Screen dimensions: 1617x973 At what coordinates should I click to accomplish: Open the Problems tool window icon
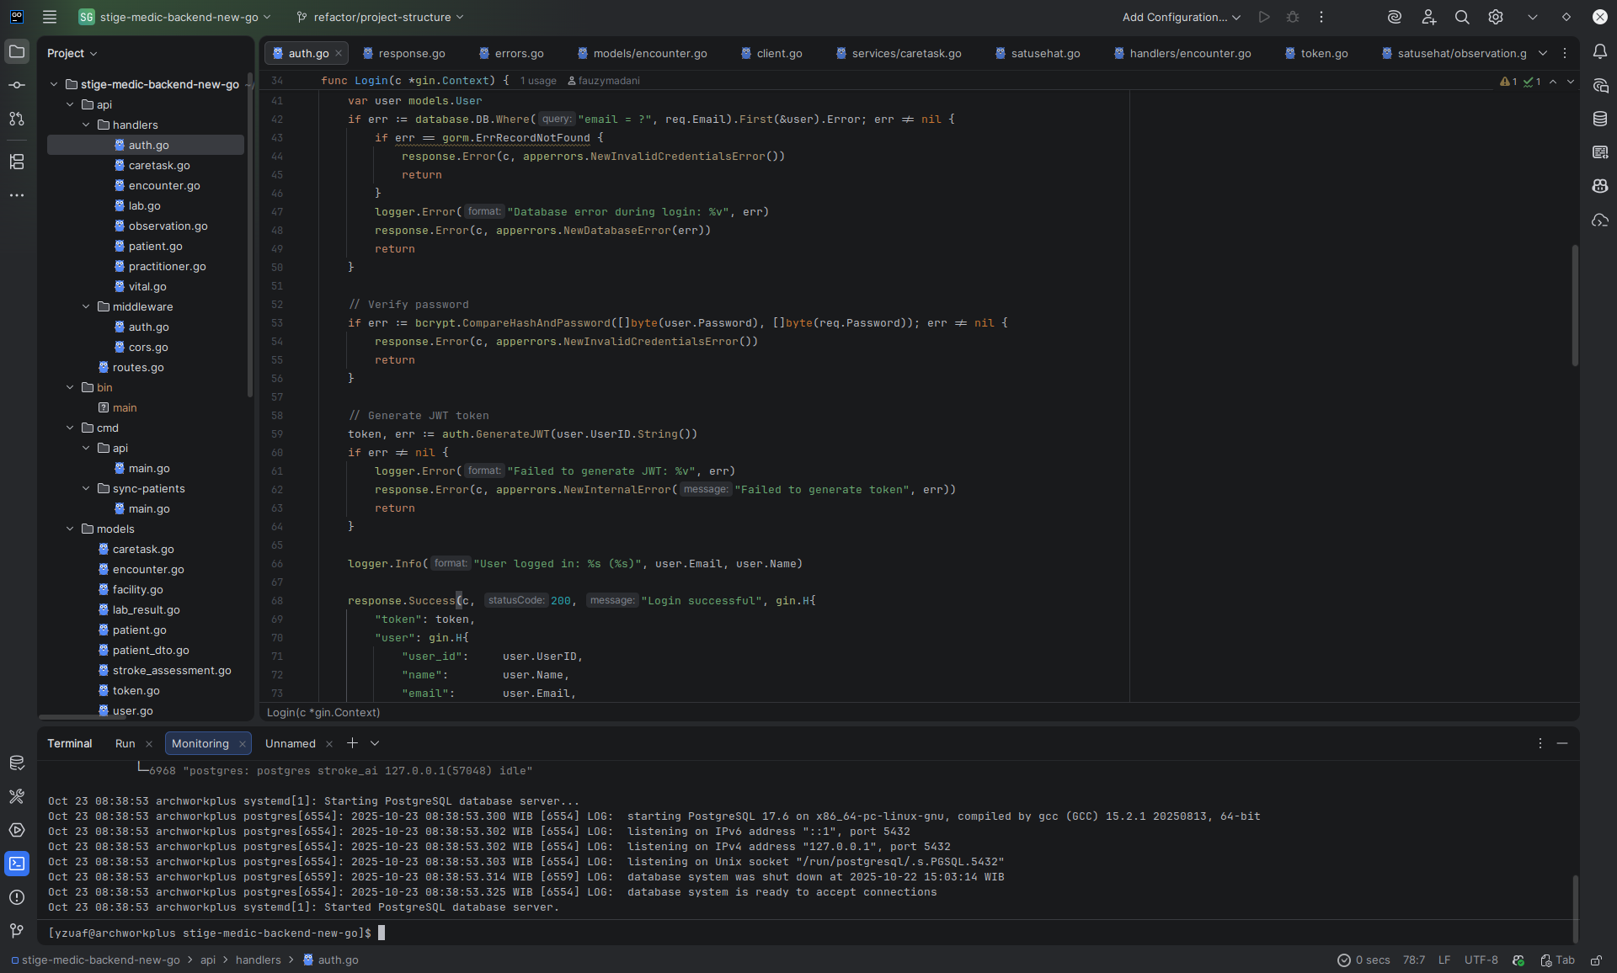[x=17, y=897]
